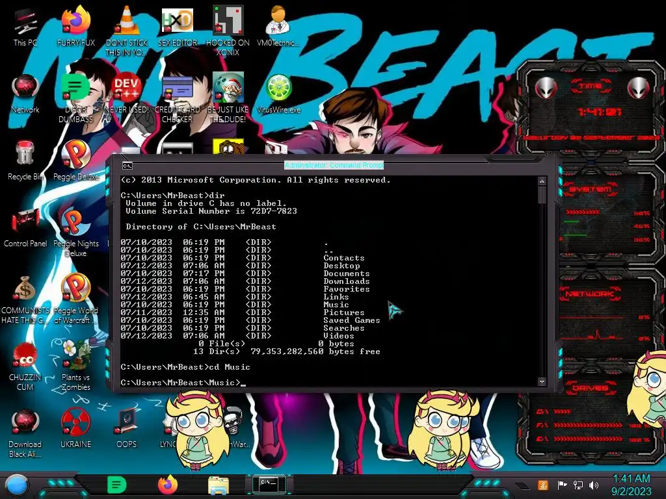This screenshot has width=666, height=499.
Task: Open the volume speaker tray icon
Action: (594, 485)
